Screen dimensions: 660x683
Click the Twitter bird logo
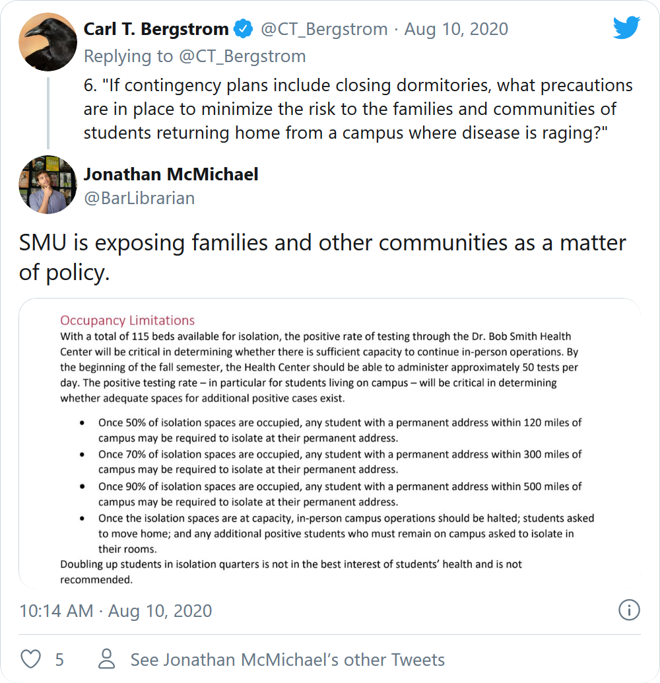pyautogui.click(x=626, y=28)
